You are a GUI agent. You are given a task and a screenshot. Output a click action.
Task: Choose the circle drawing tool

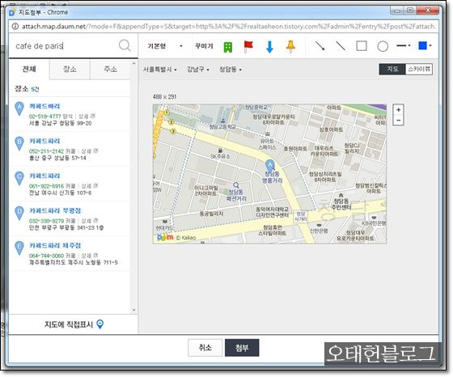[383, 46]
